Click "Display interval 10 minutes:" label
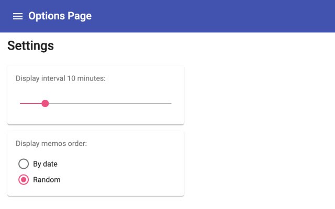The height and width of the screenshot is (209, 335). 61,79
